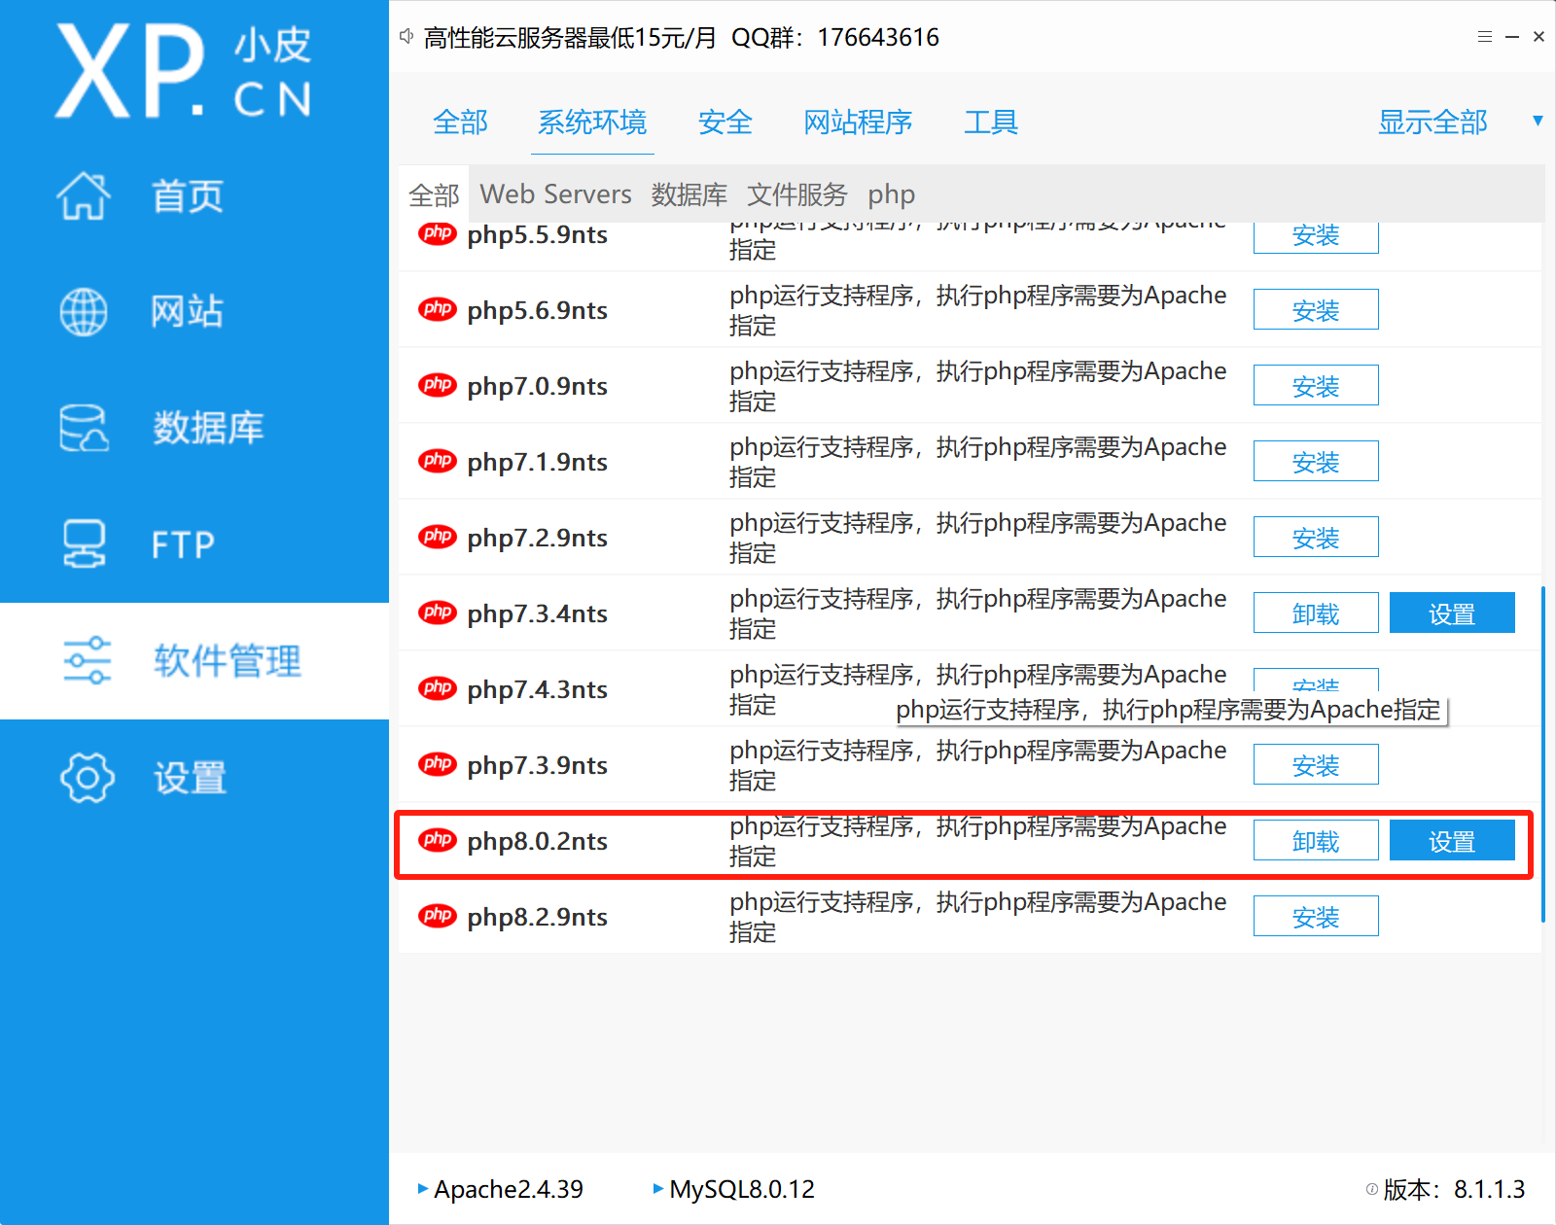
Task: Open the 首页 home icon
Action: pos(84,196)
